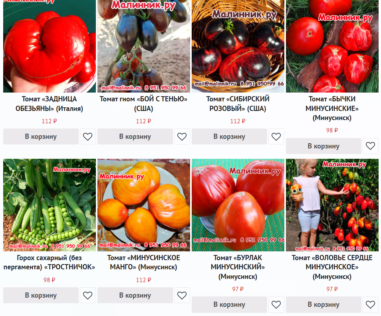The image size is (381, 316).
Task: Click heart icon for «СИБИРСКИЙ РОЗОВЫЙ» tomato
Action: (x=276, y=136)
